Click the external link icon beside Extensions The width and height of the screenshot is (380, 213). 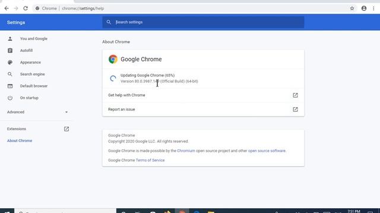pos(66,129)
